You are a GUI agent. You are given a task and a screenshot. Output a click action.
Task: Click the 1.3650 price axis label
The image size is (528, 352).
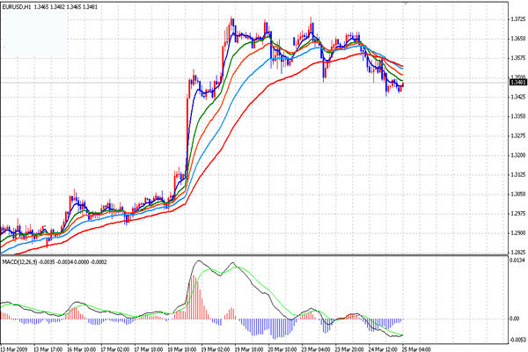518,39
